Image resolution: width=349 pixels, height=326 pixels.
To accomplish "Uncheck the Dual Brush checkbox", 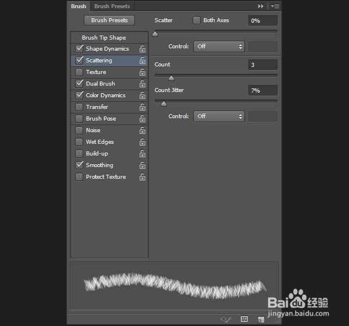I will pyautogui.click(x=79, y=84).
